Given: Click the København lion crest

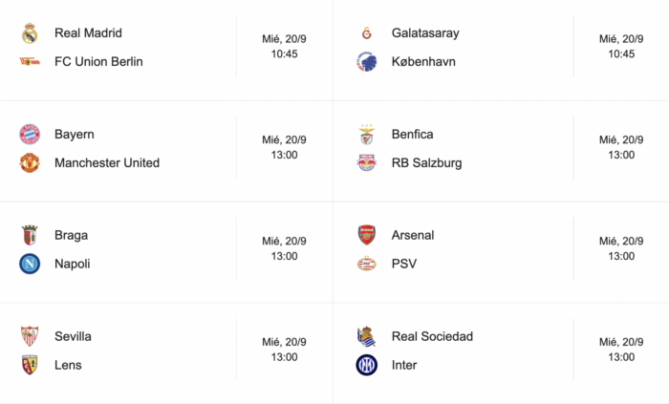Looking at the screenshot, I should pyautogui.click(x=366, y=62).
